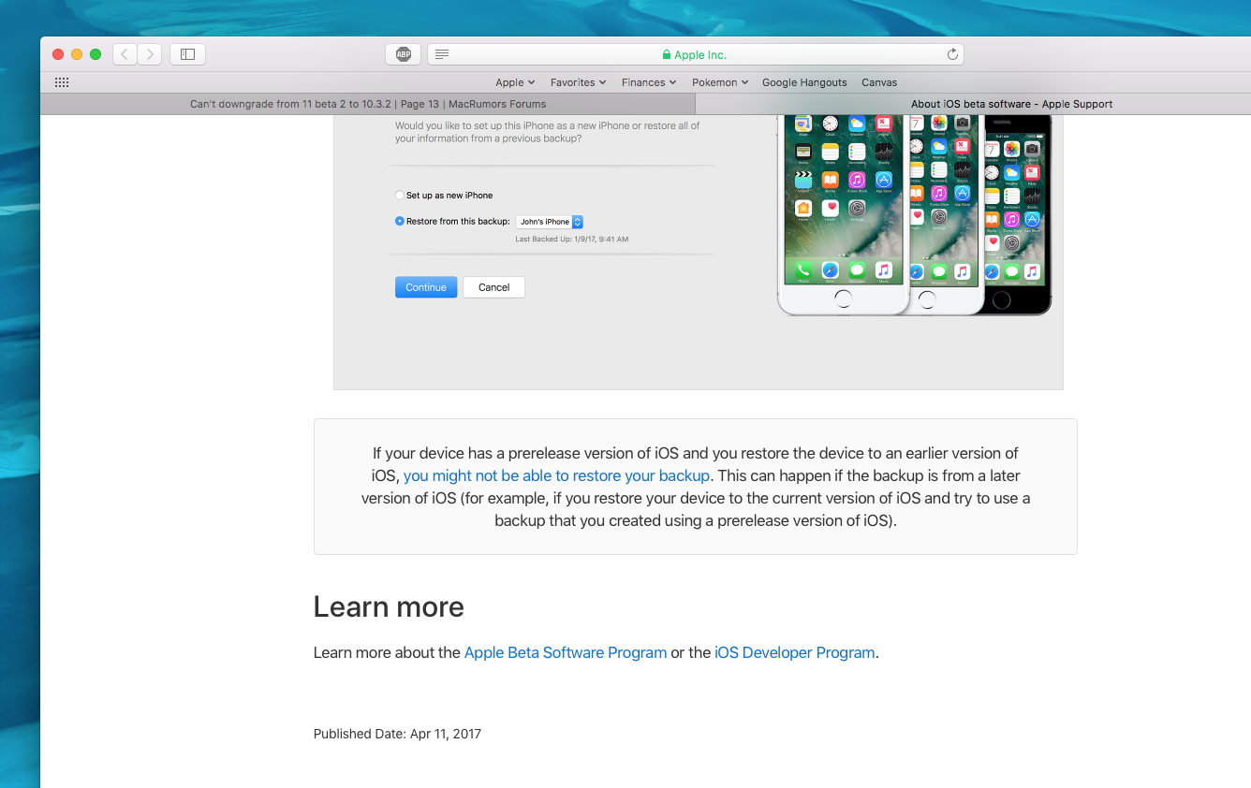Close the Safari window
Image resolution: width=1251 pixels, height=788 pixels.
click(x=58, y=54)
